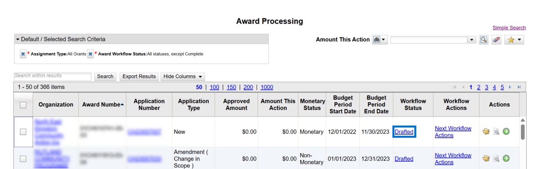Screen dimensions: 538x169
Task: Click the green arrow icon in second row
Action: (x=506, y=159)
